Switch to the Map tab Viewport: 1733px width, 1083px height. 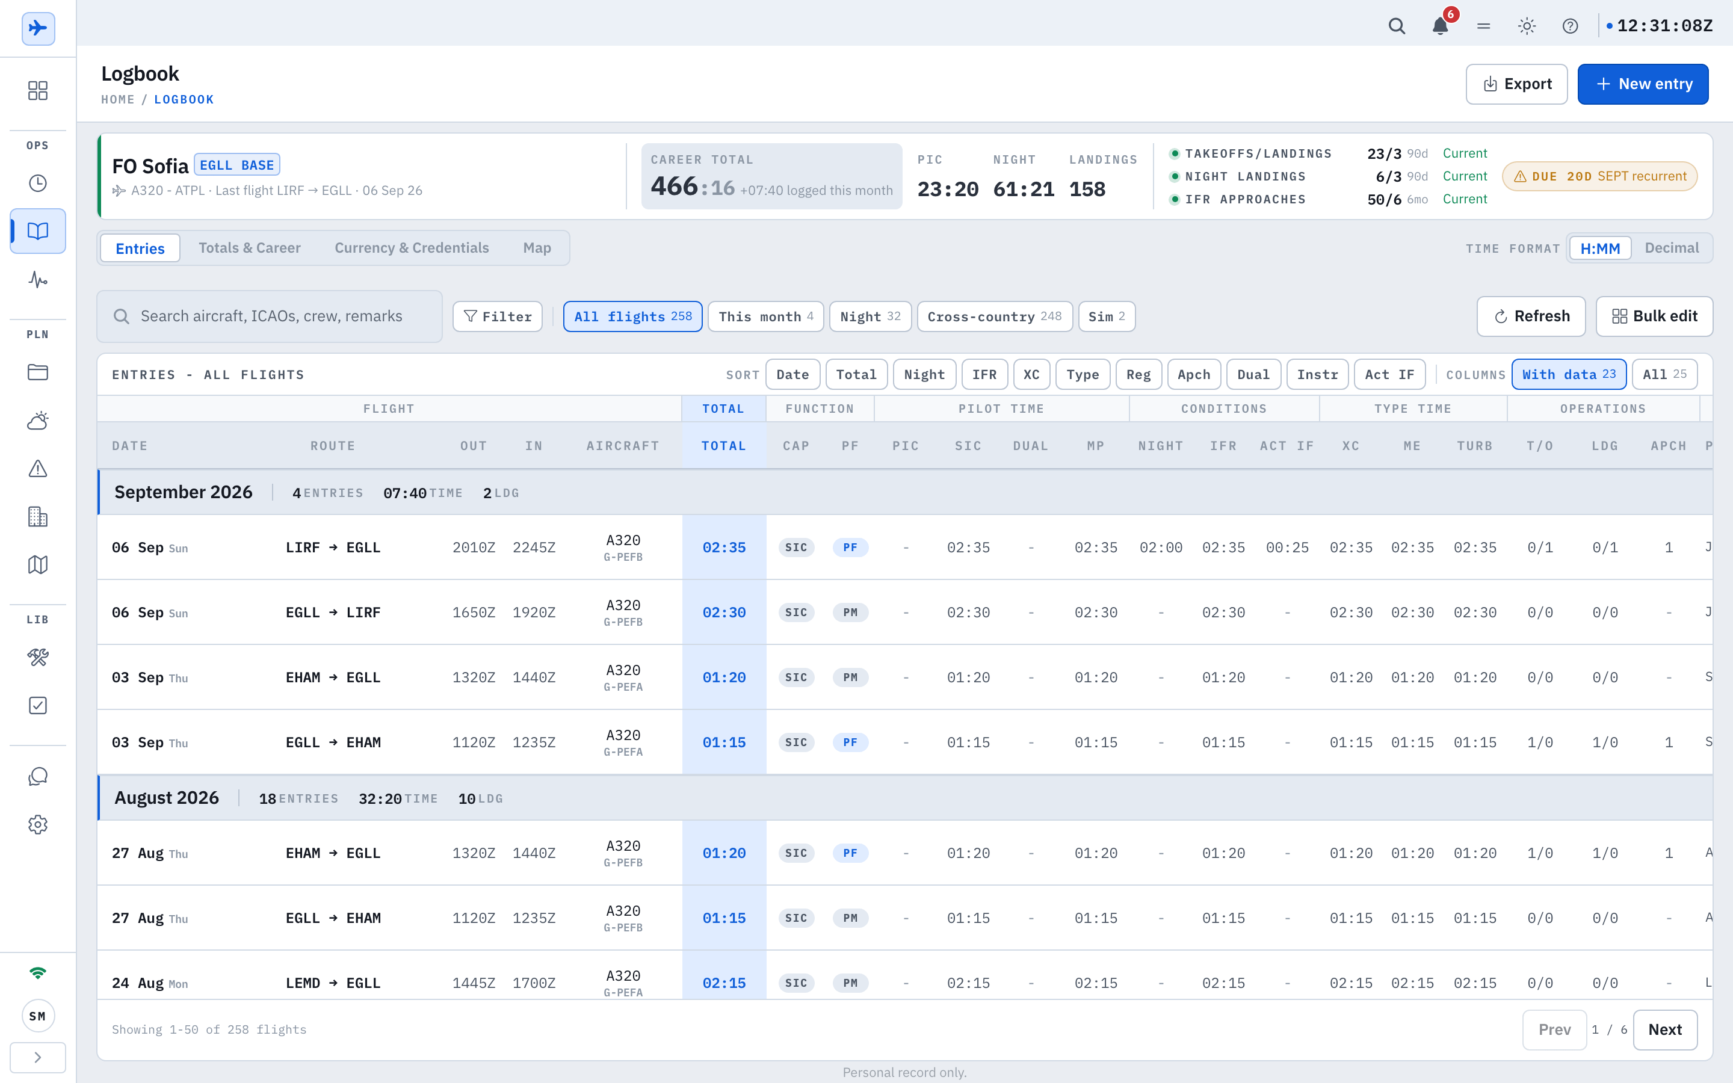[x=537, y=248]
